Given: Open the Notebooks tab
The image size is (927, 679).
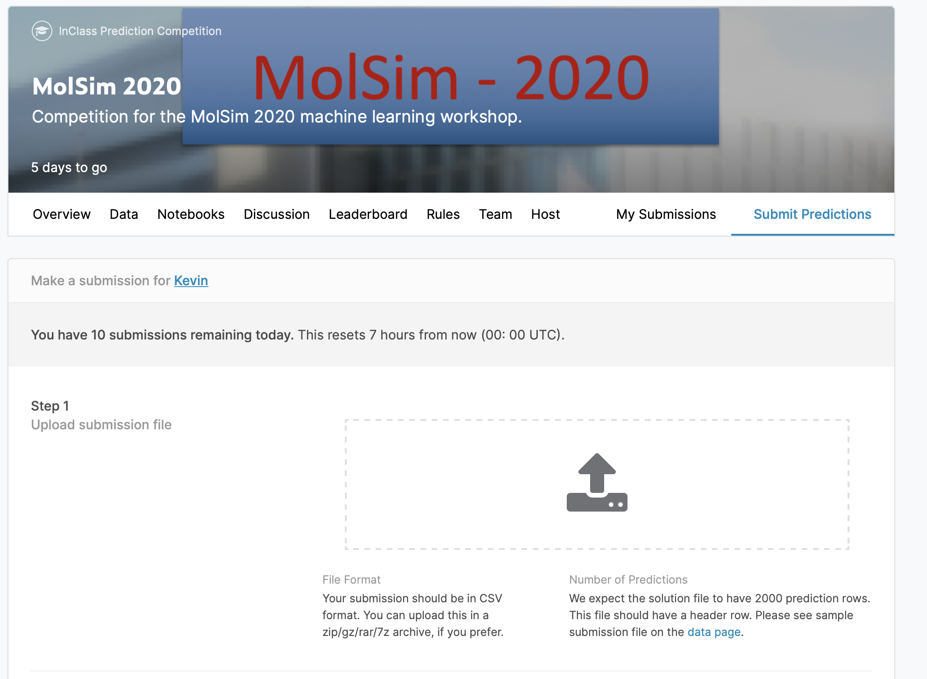Looking at the screenshot, I should click(x=191, y=214).
